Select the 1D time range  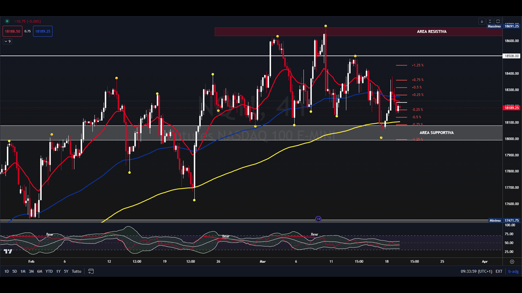pyautogui.click(x=7, y=271)
